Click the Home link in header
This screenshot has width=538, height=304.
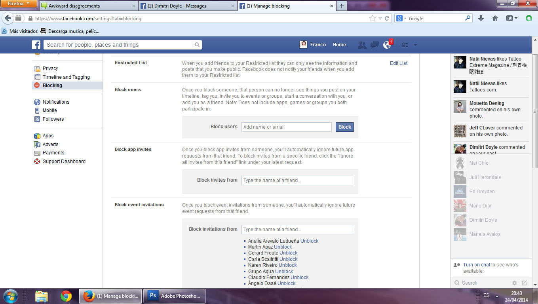point(339,45)
